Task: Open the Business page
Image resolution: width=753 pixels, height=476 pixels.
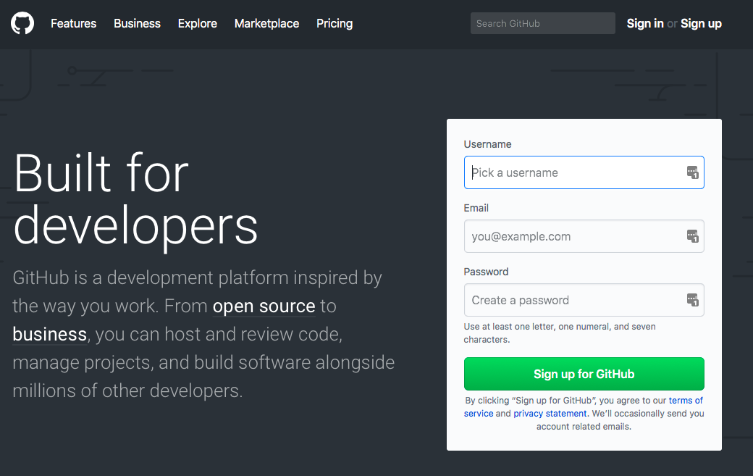Action: point(137,23)
